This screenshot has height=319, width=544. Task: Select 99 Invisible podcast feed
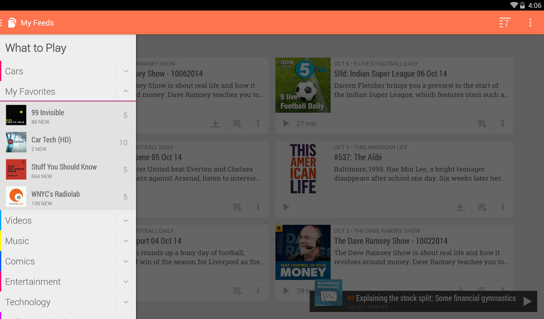click(x=68, y=116)
